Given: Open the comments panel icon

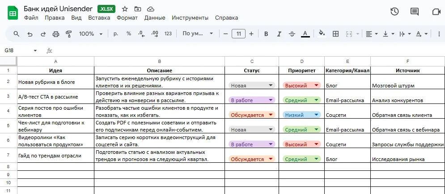Looking at the screenshot, I should pos(415,12).
